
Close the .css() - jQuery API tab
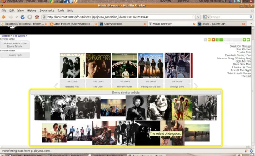point(243,24)
